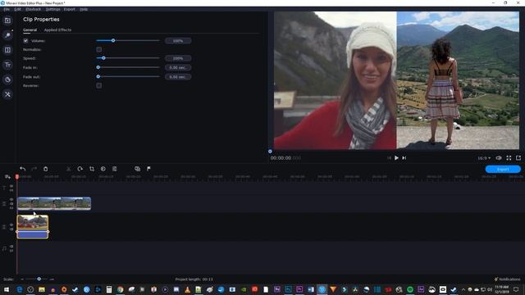
Task: Open the More Tools sidebar icon
Action: tap(7, 94)
